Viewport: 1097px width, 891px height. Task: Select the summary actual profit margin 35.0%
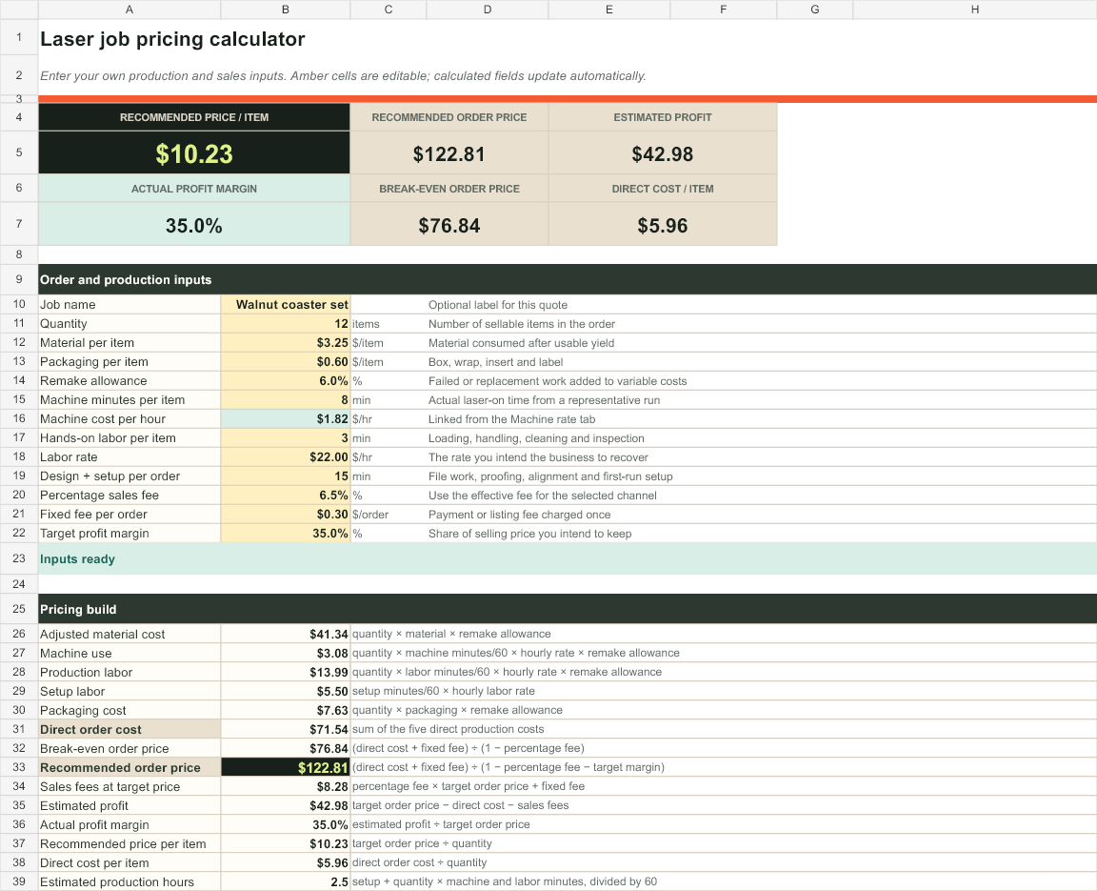tap(194, 225)
